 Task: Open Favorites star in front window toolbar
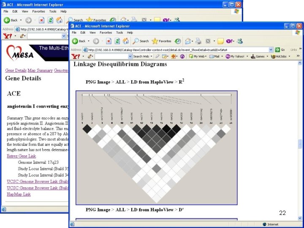(x=161, y=41)
